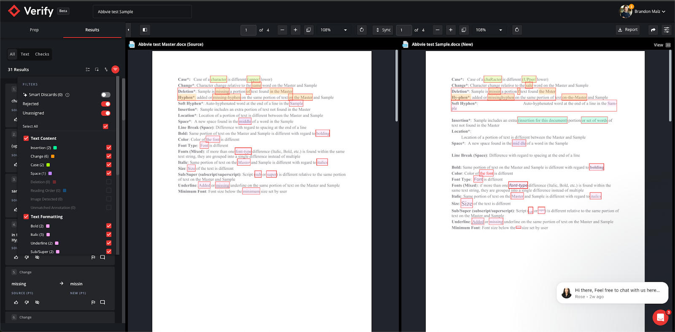The image size is (675, 332).
Task: Flag the missing → missin change result
Action: [93, 303]
